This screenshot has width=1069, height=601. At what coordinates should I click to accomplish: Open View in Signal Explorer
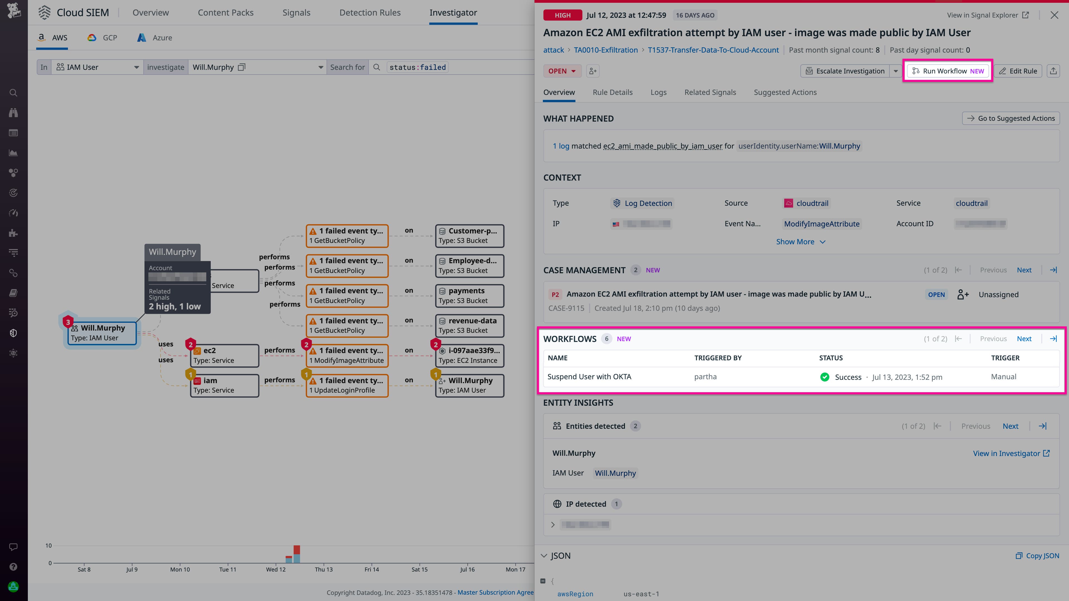[x=988, y=15]
